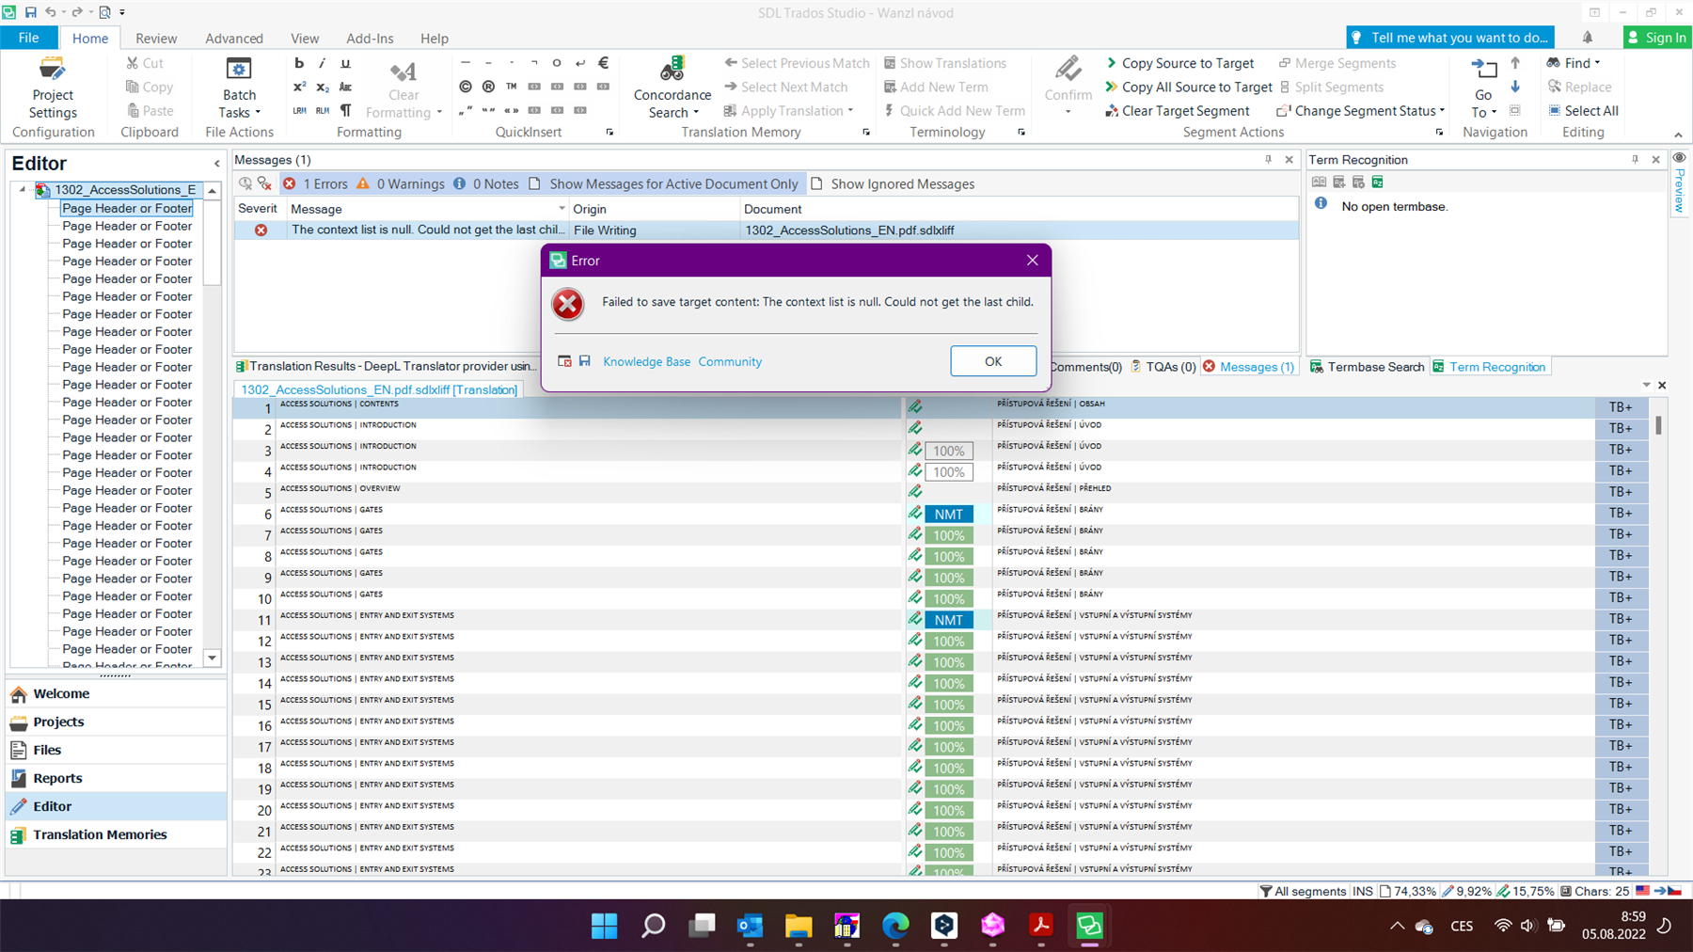This screenshot has height=952, width=1693.
Task: Open the Community link in the error dialog
Action: click(730, 361)
